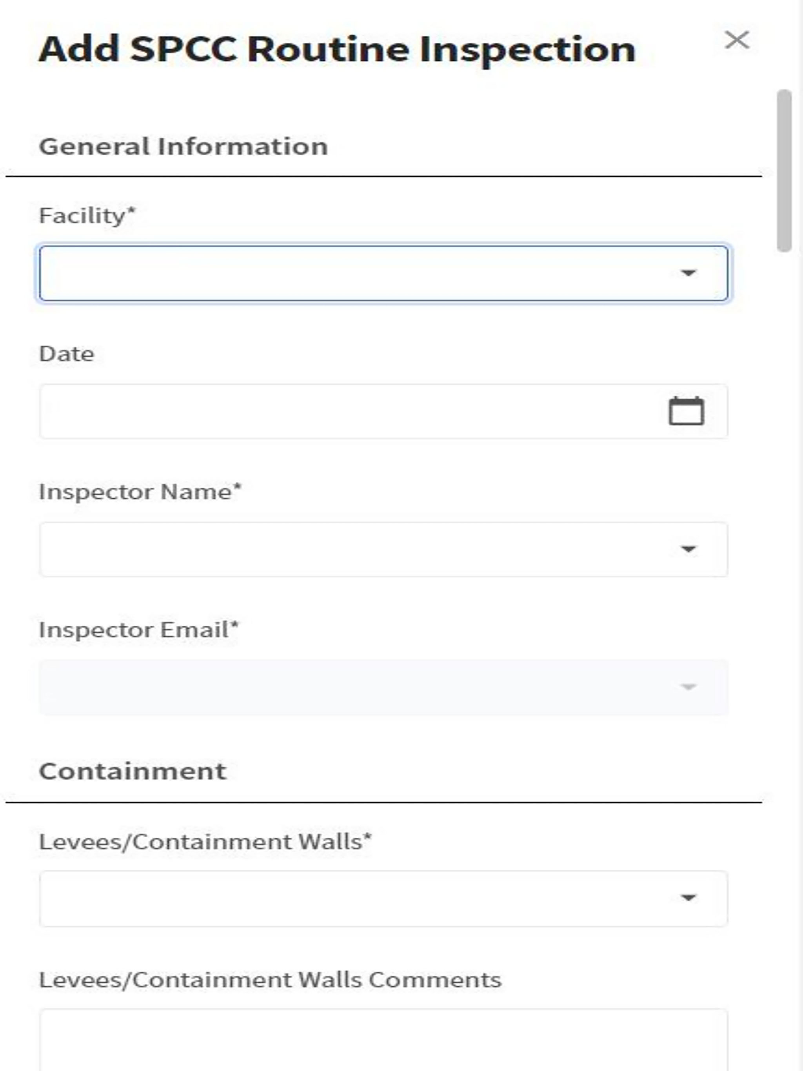803x1071 pixels.
Task: Click the Facility field label
Action: [x=87, y=216]
